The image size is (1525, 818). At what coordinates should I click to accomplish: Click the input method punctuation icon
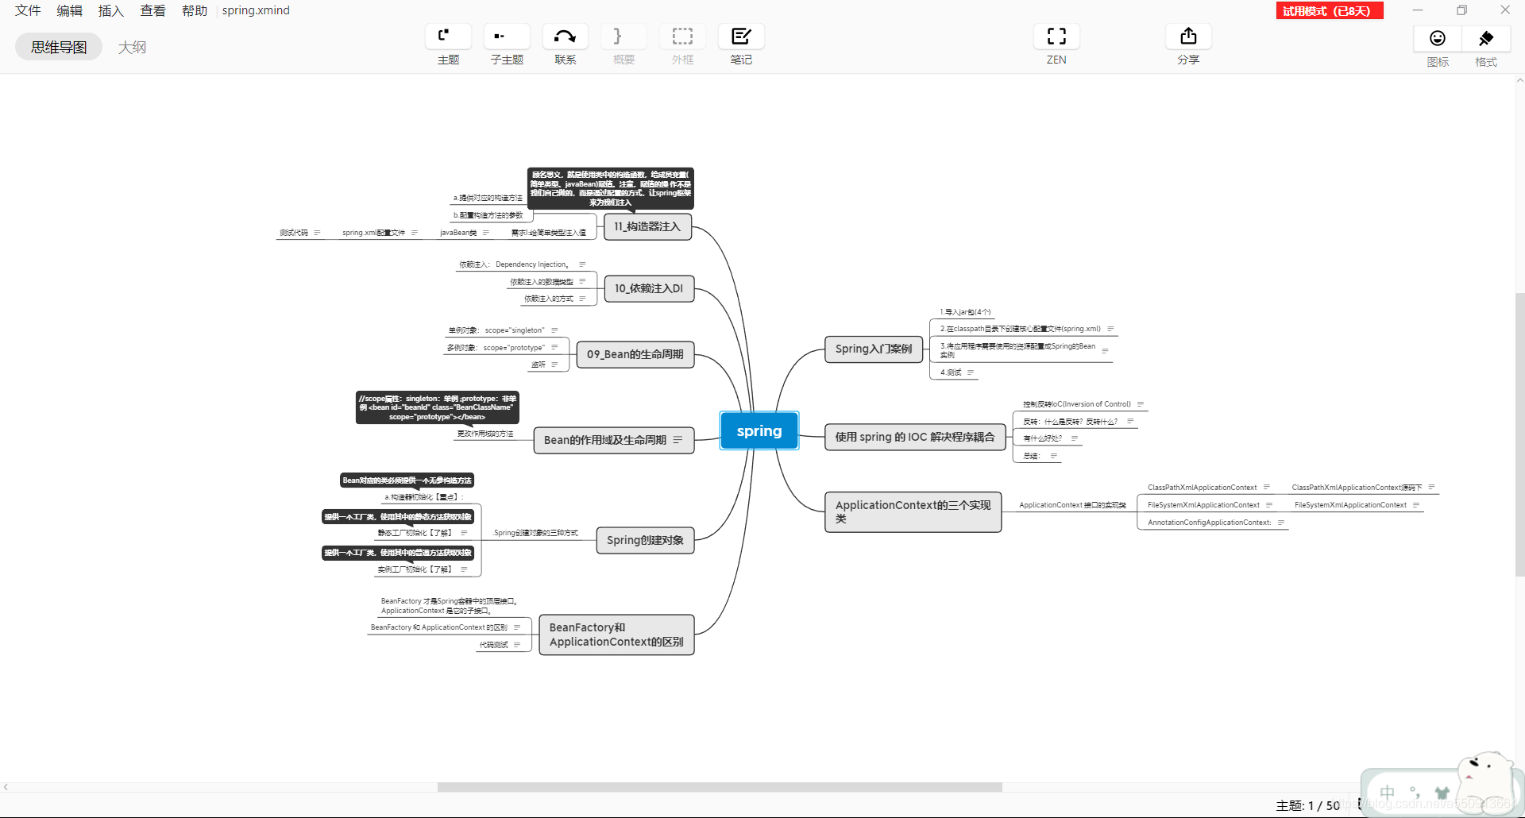pos(1415,792)
